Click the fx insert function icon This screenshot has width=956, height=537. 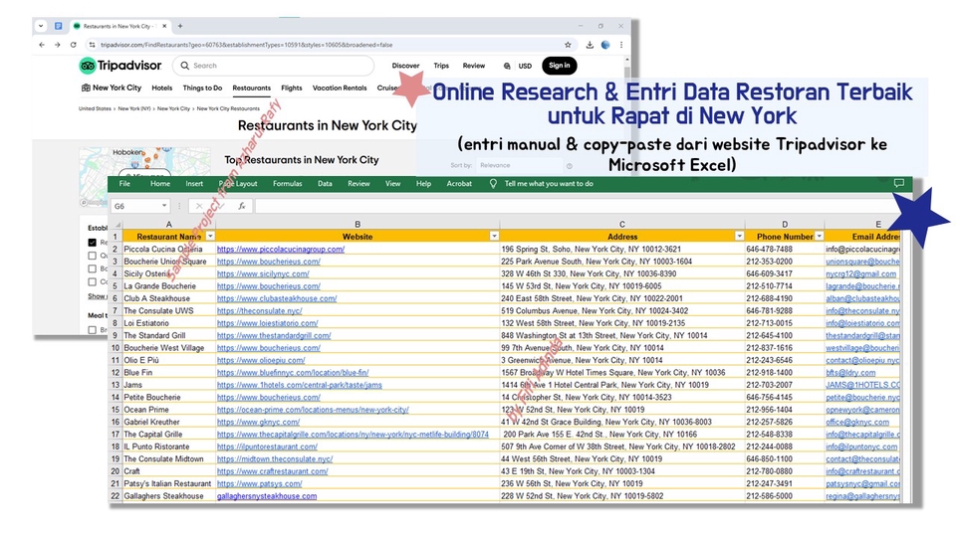(x=241, y=206)
